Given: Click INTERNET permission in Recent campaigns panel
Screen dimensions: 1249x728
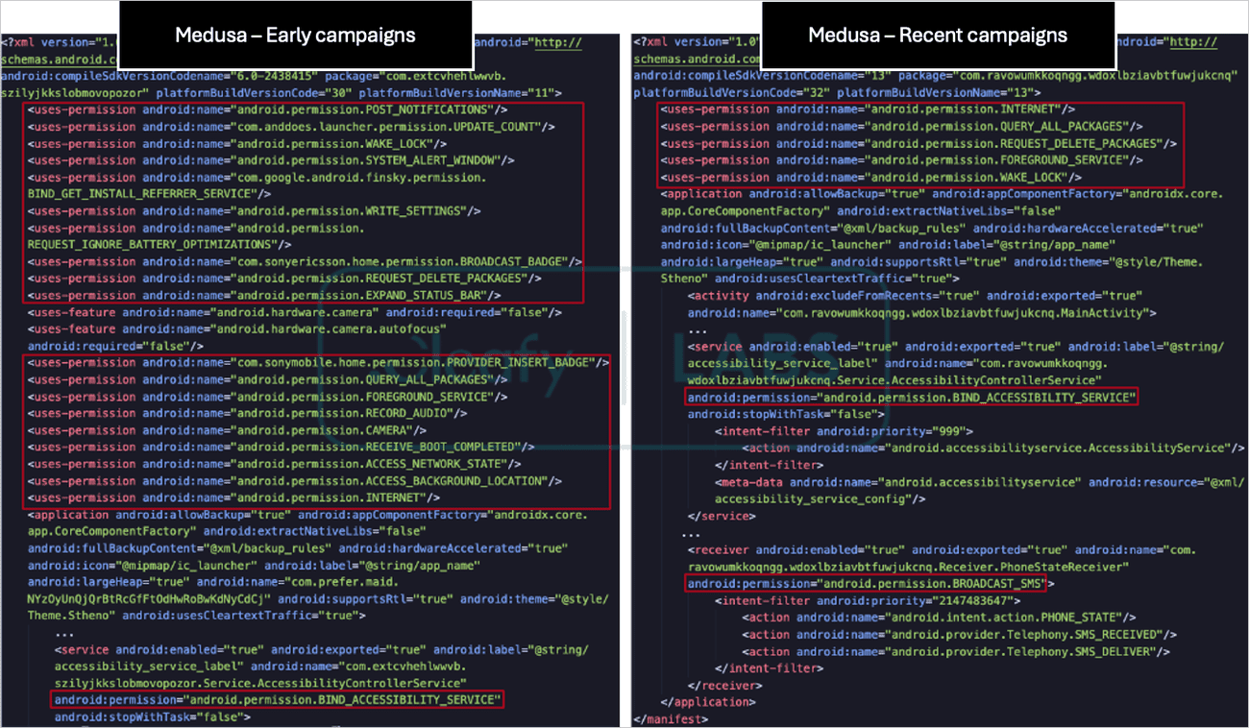Looking at the screenshot, I should coord(867,109).
